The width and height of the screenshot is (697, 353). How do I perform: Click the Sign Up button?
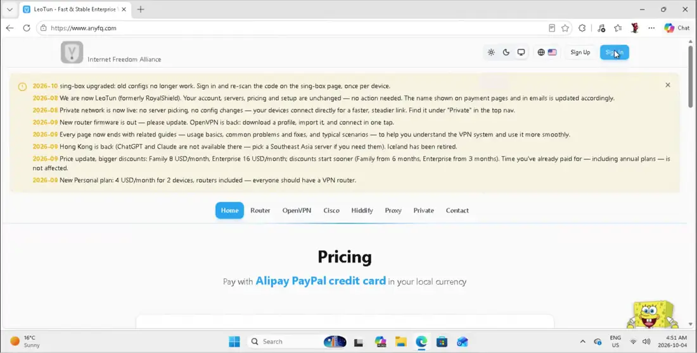(580, 53)
